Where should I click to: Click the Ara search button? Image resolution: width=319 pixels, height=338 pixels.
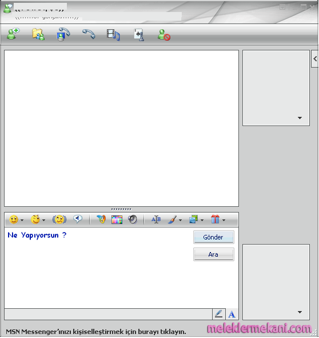pyautogui.click(x=214, y=254)
